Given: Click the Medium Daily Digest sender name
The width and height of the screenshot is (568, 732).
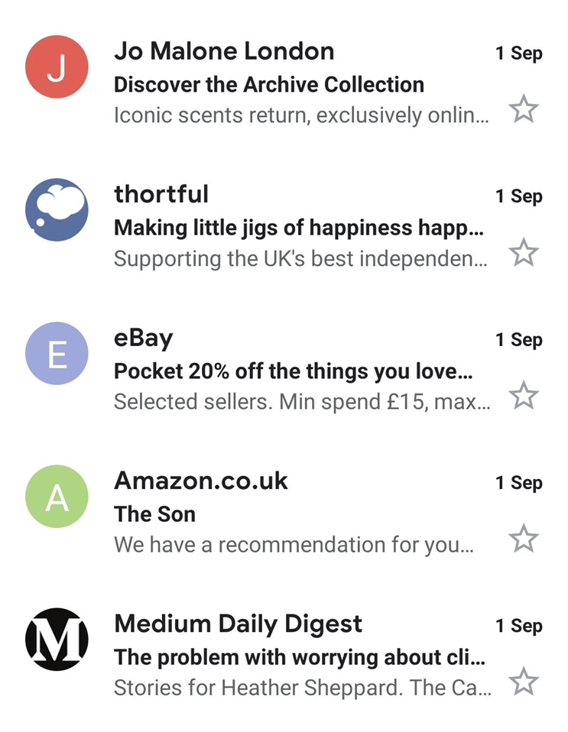Looking at the screenshot, I should coord(238,624).
